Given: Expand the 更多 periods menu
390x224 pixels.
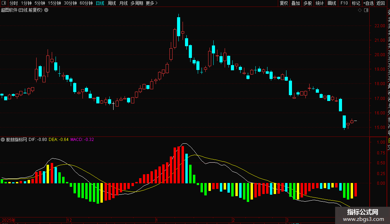Looking at the screenshot, I should pyautogui.click(x=152, y=3).
